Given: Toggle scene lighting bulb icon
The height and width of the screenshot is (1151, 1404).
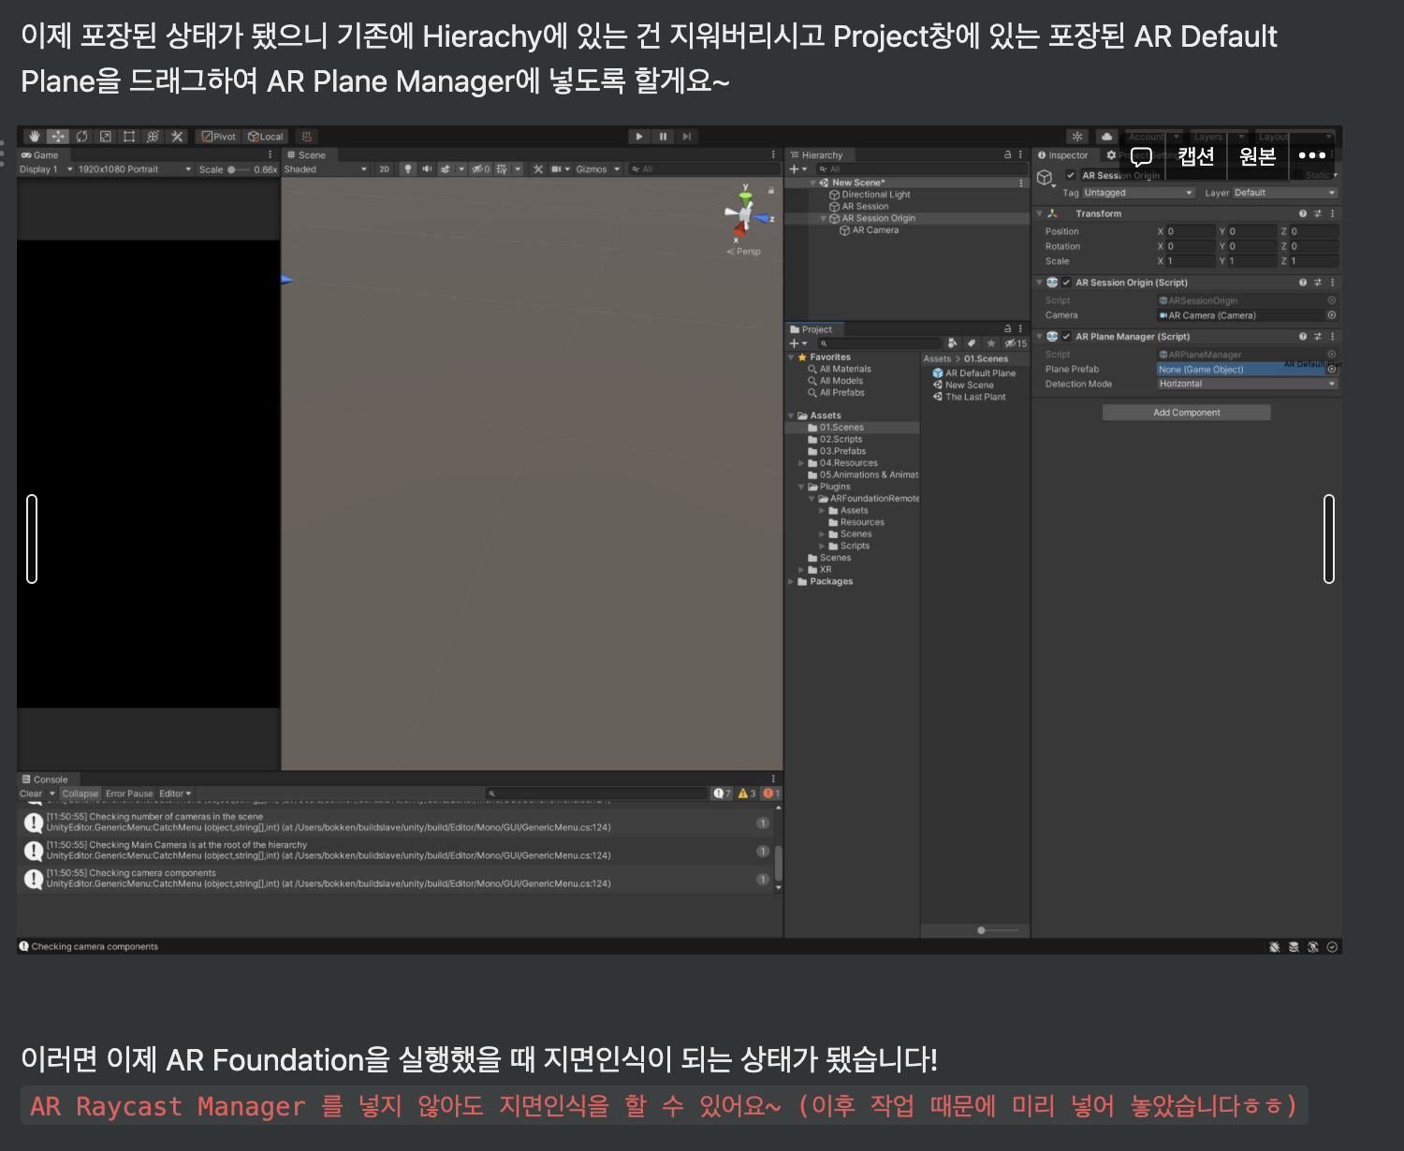Looking at the screenshot, I should click(x=408, y=169).
